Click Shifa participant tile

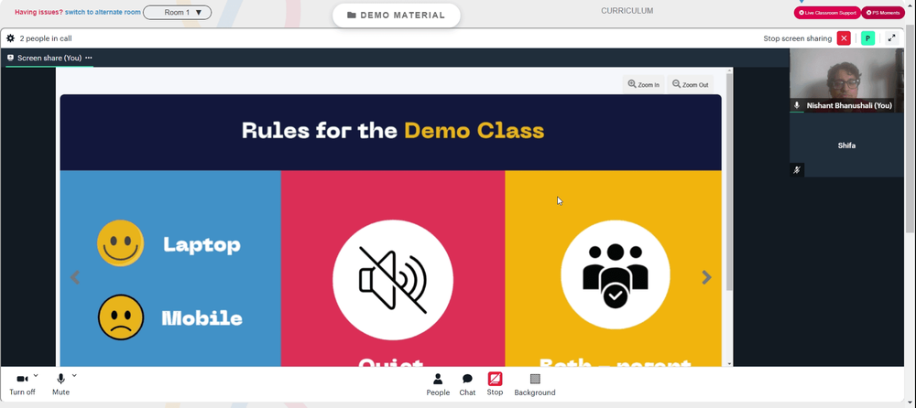click(846, 145)
